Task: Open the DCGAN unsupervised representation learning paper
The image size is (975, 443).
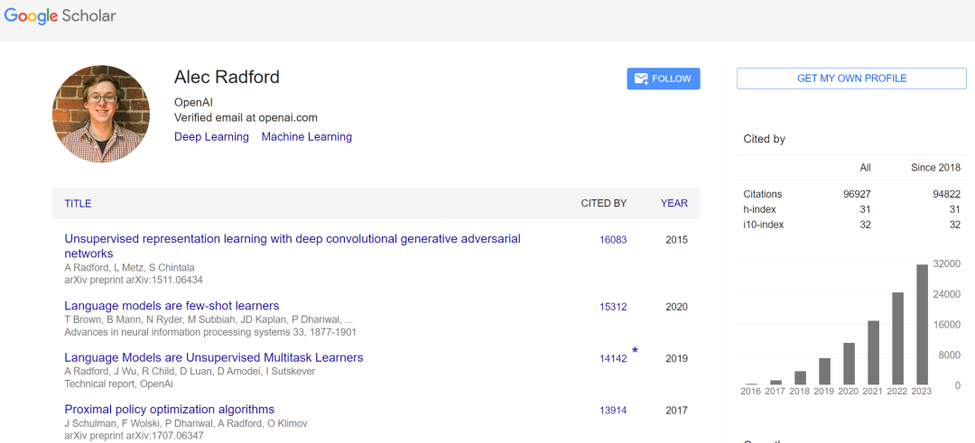Action: 292,246
